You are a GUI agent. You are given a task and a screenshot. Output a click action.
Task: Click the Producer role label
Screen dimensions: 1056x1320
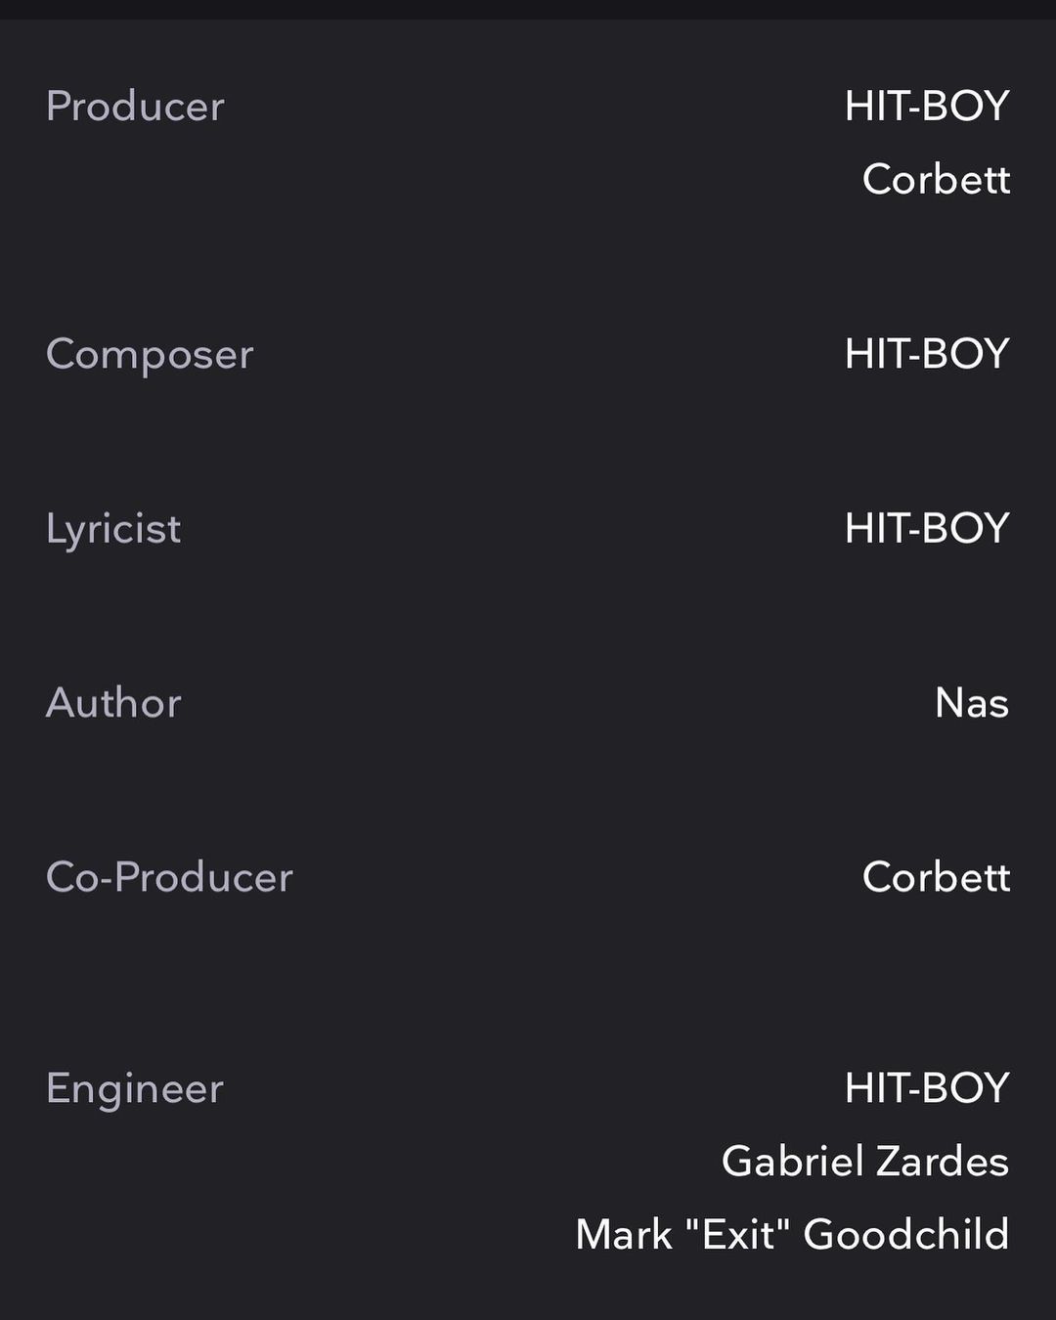(x=135, y=106)
